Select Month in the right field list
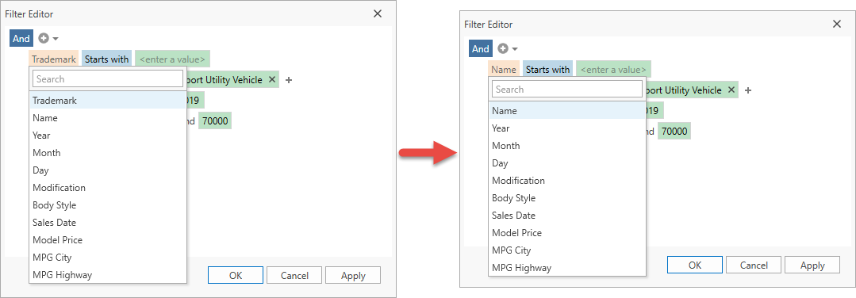856x298 pixels. pyautogui.click(x=567, y=146)
